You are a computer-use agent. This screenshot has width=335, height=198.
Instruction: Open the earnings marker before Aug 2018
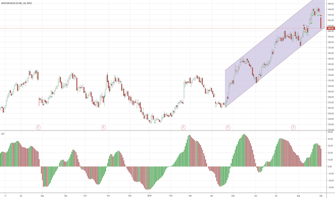tap(38, 127)
